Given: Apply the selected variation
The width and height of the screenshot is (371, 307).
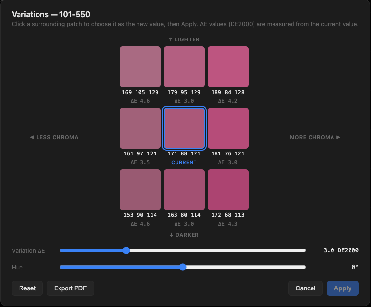Looking at the screenshot, I should [343, 288].
